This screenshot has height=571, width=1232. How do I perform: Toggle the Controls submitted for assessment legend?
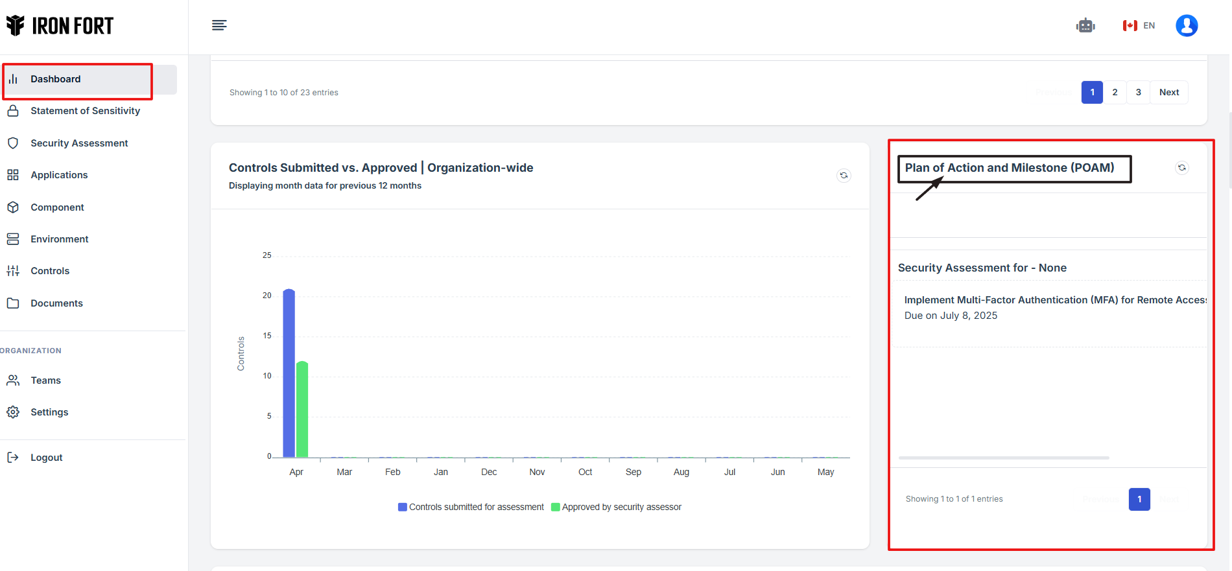coord(471,507)
